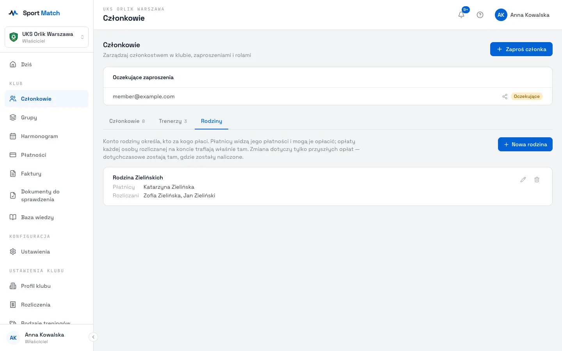
Task: Click Zofia Zielińska, Jan Zieliński text
Action: tap(179, 195)
